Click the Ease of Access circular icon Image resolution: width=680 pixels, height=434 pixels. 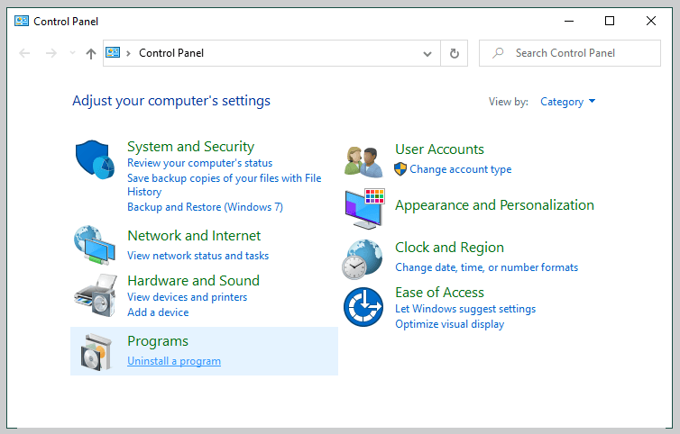click(x=363, y=307)
